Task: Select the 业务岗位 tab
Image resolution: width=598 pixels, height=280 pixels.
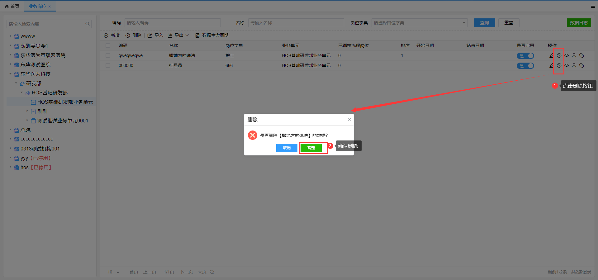Action: pos(37,6)
